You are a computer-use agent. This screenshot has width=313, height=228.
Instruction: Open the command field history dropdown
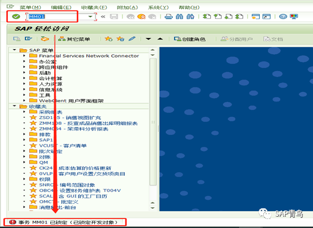(x=90, y=16)
